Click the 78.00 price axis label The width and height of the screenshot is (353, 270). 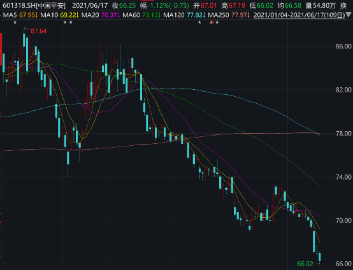(x=343, y=134)
